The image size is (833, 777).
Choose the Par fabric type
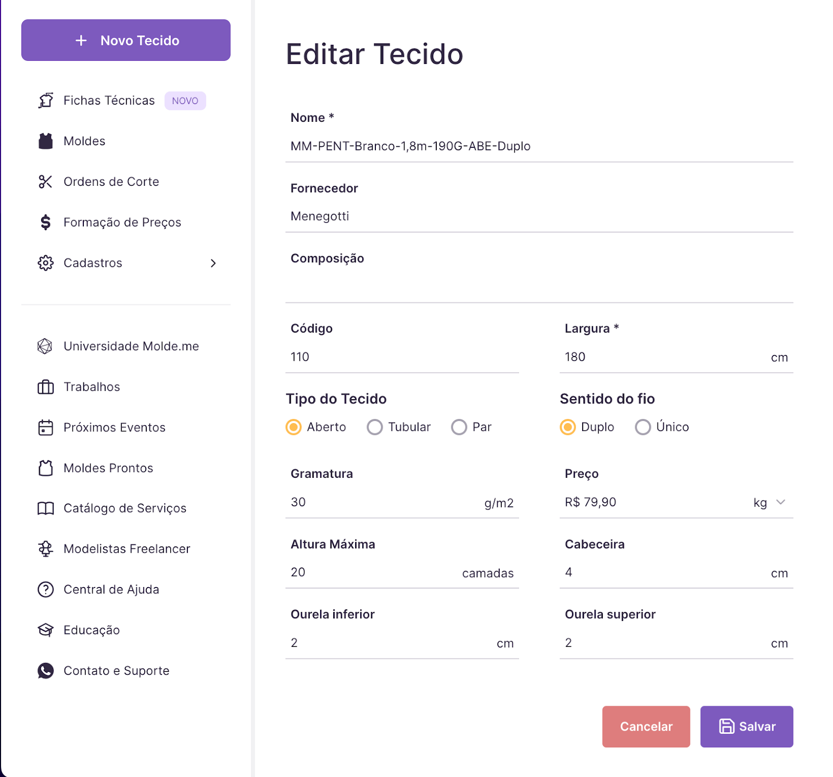(x=459, y=427)
